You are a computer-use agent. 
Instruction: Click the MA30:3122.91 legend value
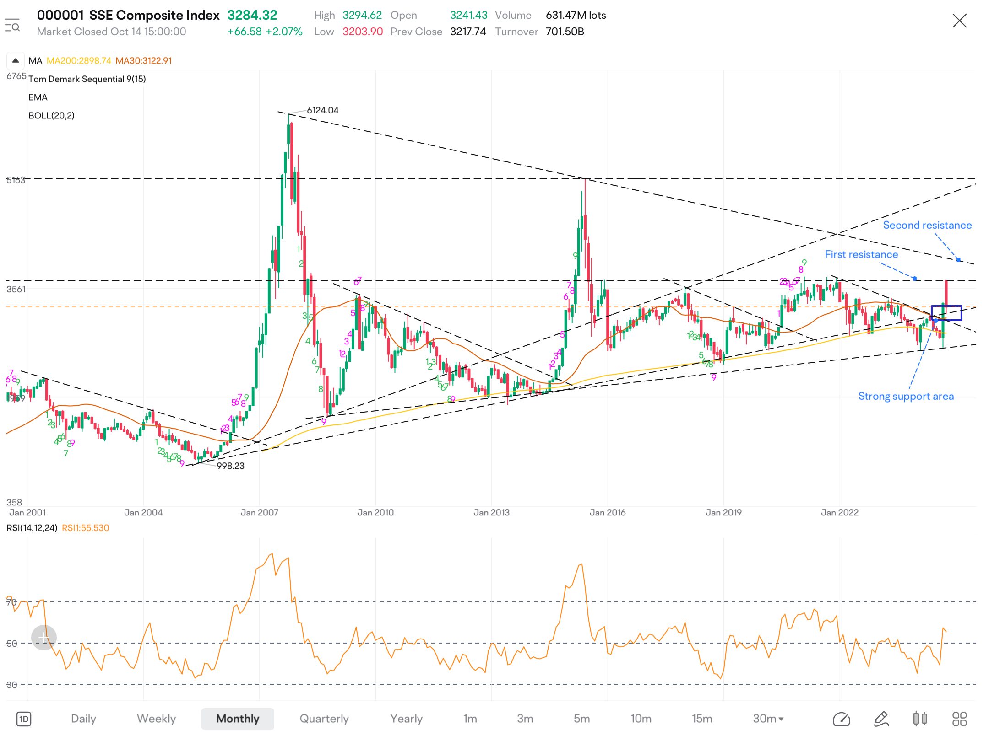click(144, 60)
